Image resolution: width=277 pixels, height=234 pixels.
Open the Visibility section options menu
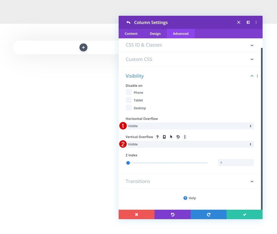257,76
